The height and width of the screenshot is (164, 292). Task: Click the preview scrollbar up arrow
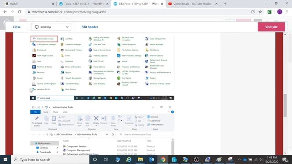(x=285, y=35)
